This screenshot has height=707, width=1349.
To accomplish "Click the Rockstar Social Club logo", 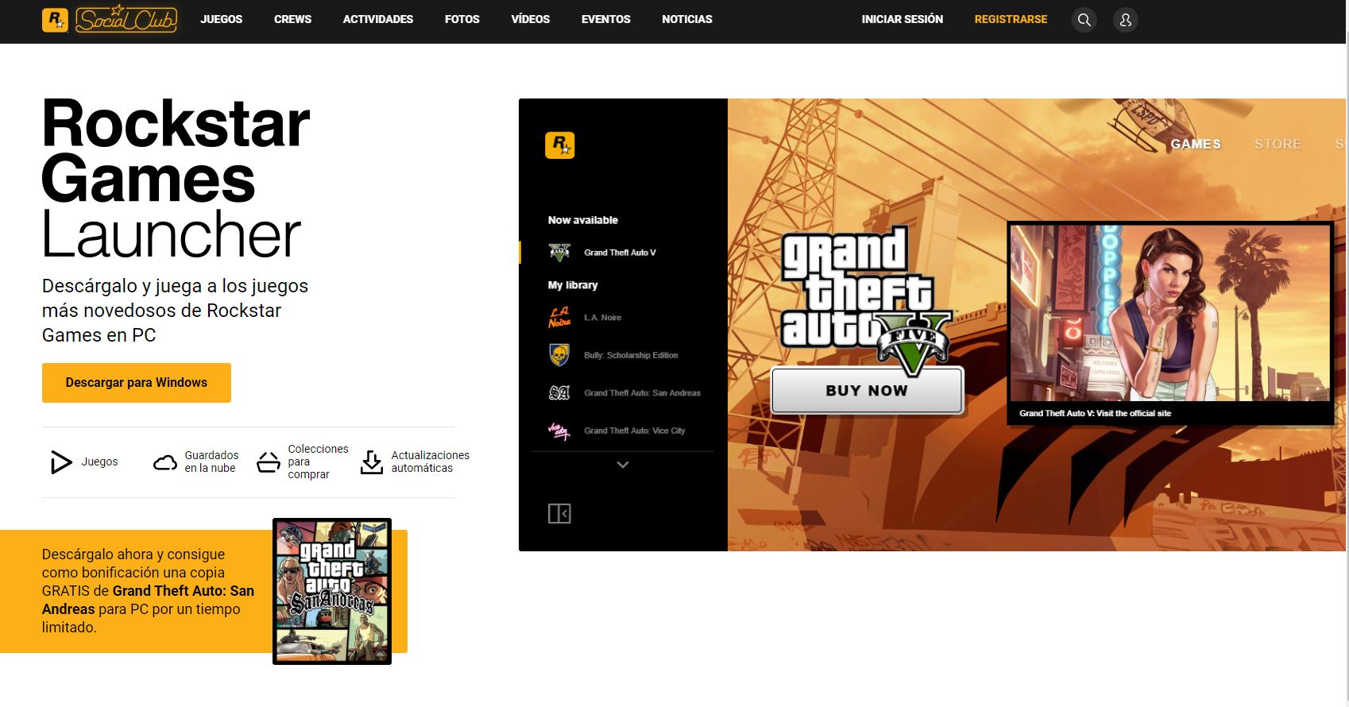I will [x=110, y=19].
